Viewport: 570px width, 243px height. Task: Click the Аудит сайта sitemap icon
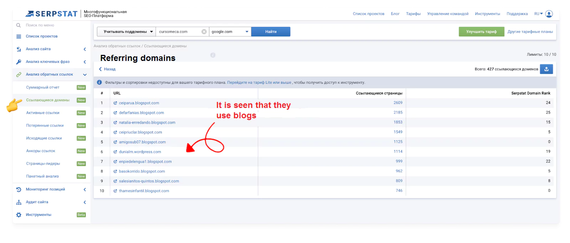pos(19,202)
